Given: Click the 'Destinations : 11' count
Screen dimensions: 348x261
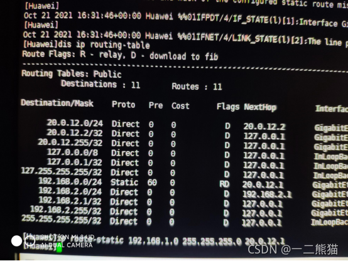Looking at the screenshot, I should (101, 84).
